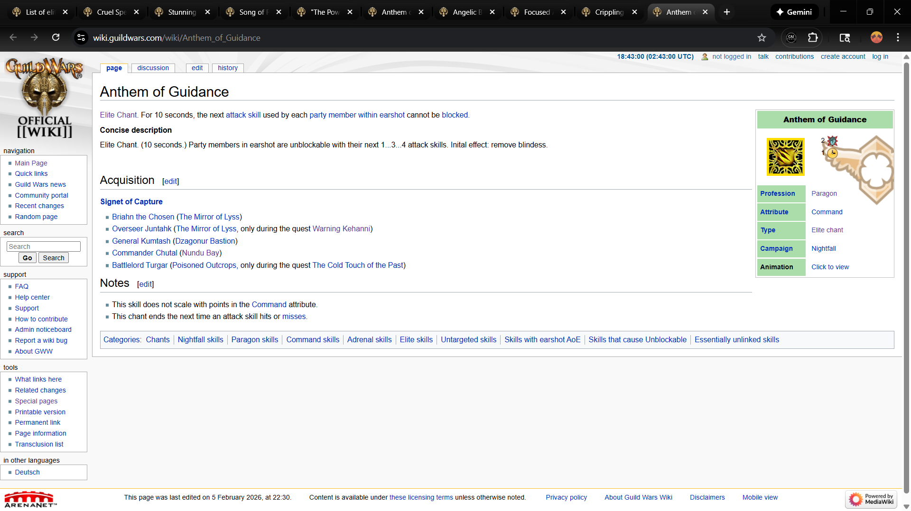911x511 pixels.
Task: Reload the current page
Action: (56, 37)
